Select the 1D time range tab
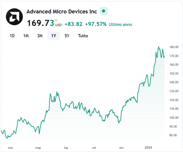Screen dimensions: 183x153 [x=12, y=36]
